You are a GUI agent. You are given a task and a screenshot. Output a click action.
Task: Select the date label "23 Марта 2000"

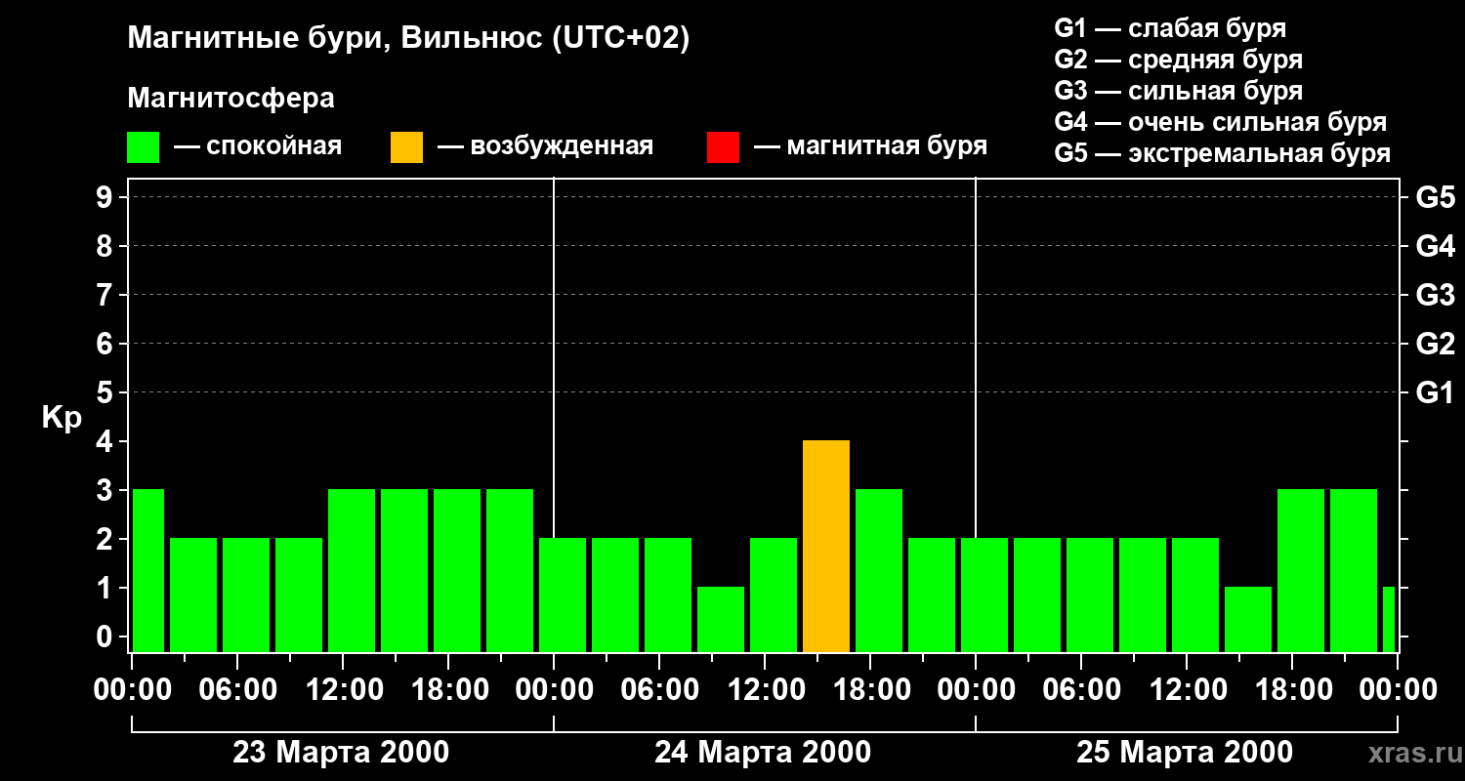341,753
